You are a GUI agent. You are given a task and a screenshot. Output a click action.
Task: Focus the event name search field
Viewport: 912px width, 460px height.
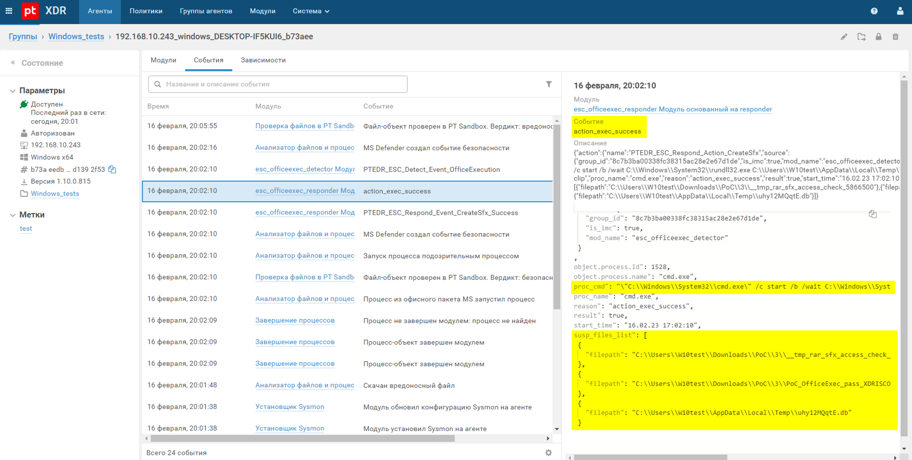click(278, 84)
